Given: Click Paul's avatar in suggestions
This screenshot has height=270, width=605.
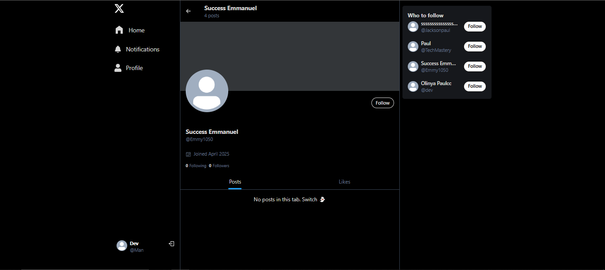Looking at the screenshot, I should [x=413, y=47].
